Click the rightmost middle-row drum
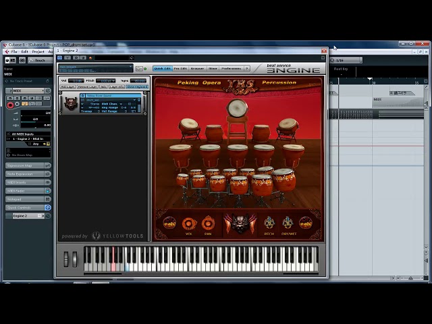This screenshot has width=432, height=324. (294, 155)
